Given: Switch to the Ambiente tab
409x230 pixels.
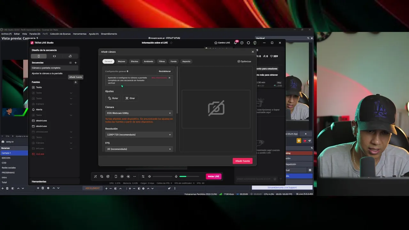Looking at the screenshot, I should pos(149,61).
